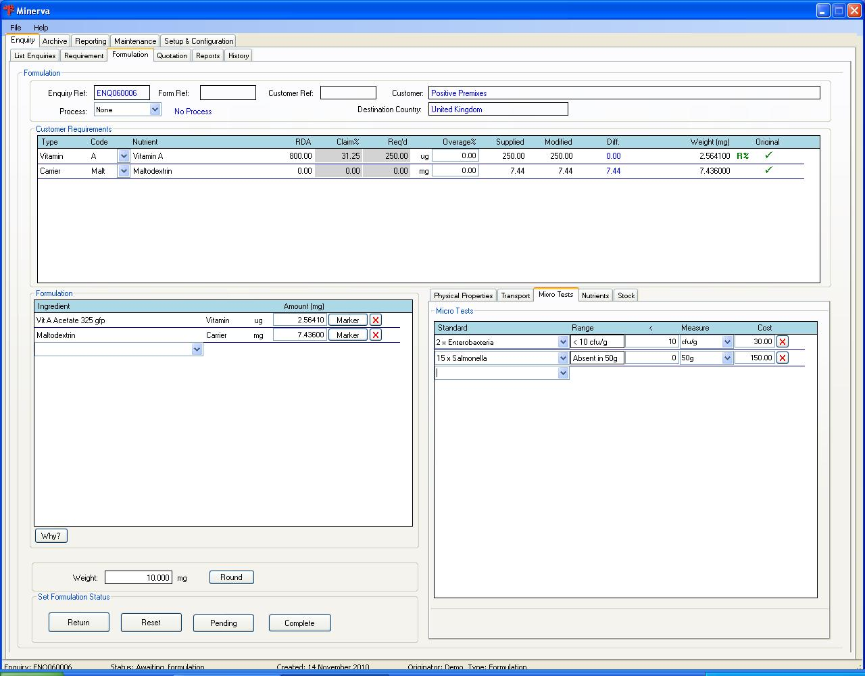
Task: Toggle Original checkmark for Vitamin A row
Action: click(768, 155)
